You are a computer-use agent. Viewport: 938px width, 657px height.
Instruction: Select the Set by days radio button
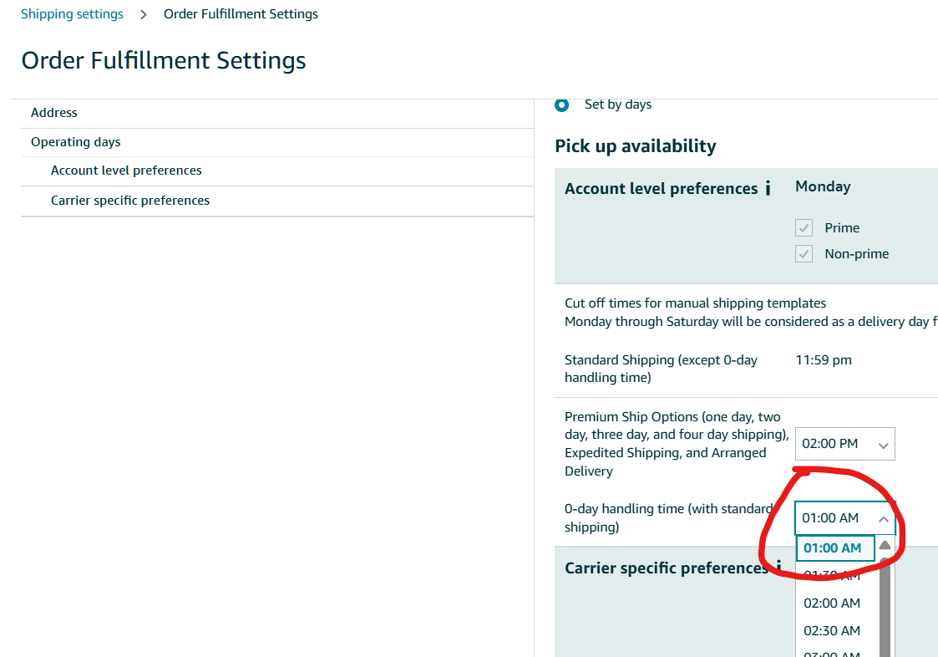point(562,104)
